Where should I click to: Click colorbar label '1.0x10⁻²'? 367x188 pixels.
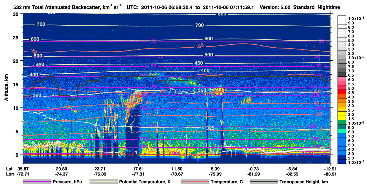click(357, 57)
